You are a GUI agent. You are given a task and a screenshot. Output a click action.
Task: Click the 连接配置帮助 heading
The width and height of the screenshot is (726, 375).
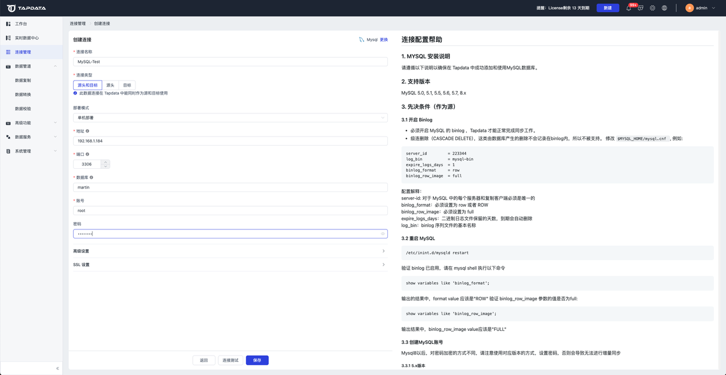point(422,40)
